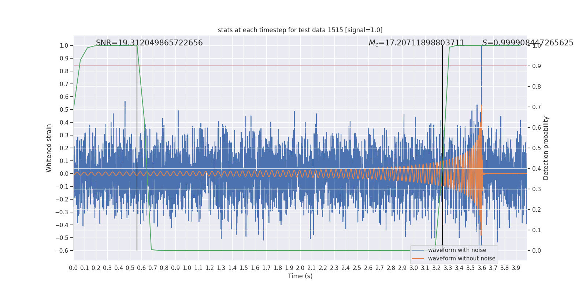This screenshot has width=586, height=293.
Task: Click the 3.9 tick on the time axis
Action: tap(516, 268)
